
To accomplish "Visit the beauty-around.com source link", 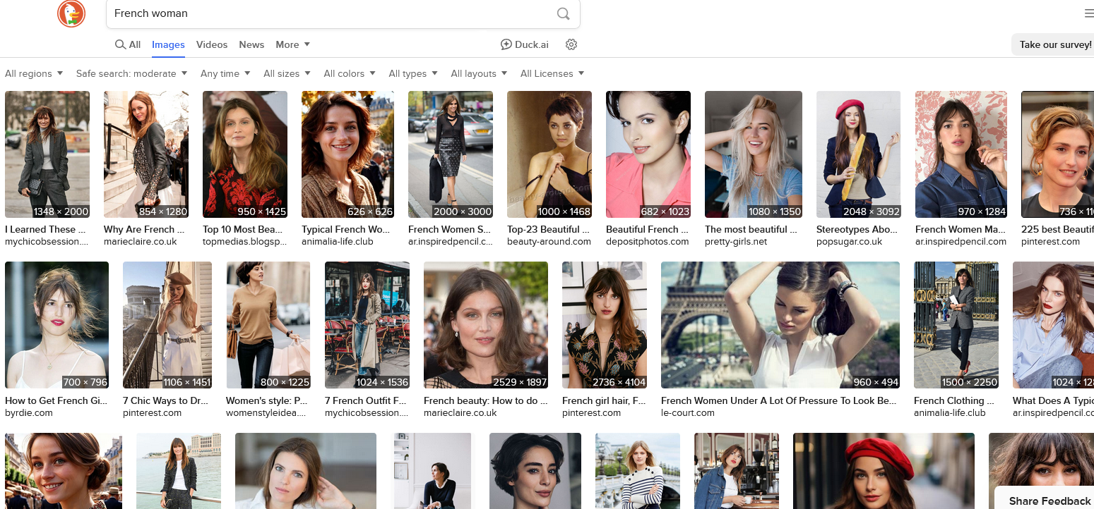I will click(549, 242).
